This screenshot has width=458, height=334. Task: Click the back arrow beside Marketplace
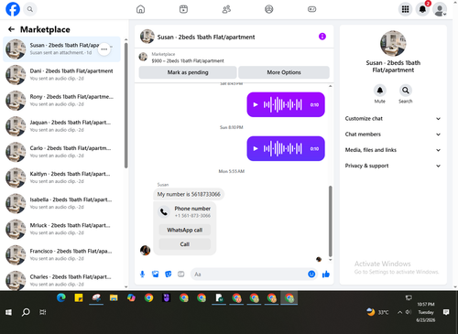coord(11,29)
